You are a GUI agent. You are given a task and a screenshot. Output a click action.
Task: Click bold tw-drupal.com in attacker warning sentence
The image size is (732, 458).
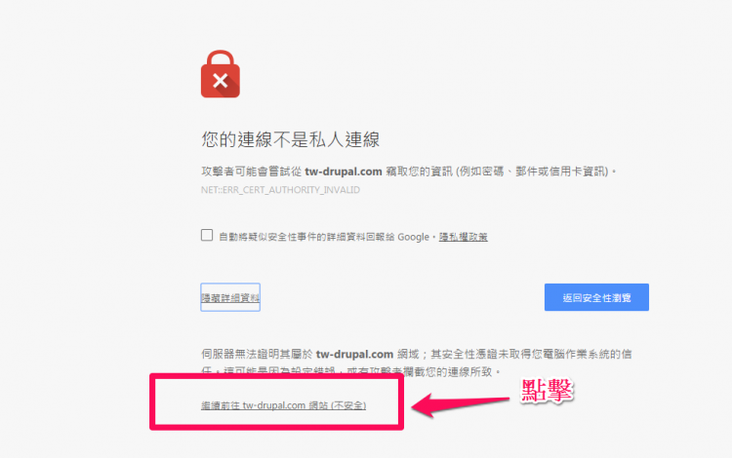344,172
